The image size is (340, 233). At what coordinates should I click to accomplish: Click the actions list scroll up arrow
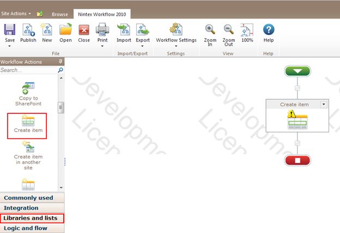click(61, 78)
